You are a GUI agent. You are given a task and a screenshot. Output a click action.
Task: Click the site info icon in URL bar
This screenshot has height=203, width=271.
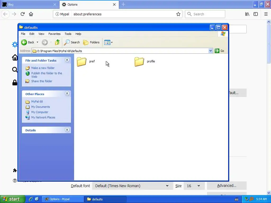point(57,14)
